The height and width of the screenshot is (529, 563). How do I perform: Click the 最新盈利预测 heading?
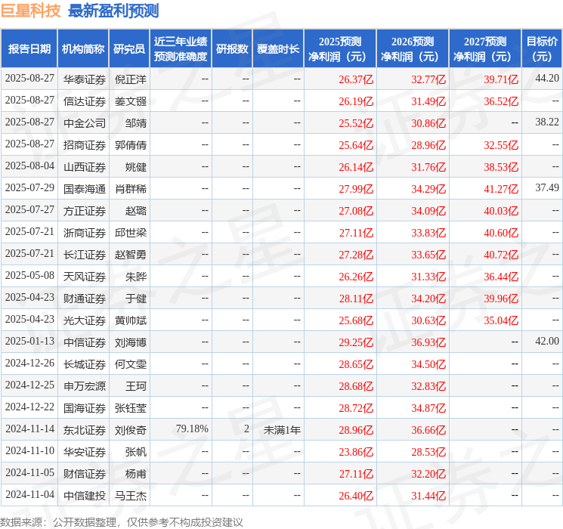tap(113, 11)
